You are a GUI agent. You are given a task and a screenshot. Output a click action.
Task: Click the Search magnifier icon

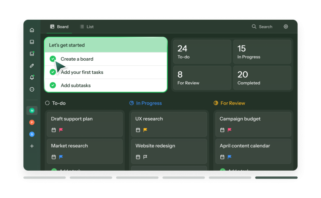coord(254,27)
